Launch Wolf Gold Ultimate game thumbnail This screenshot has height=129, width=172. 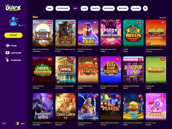88,33
